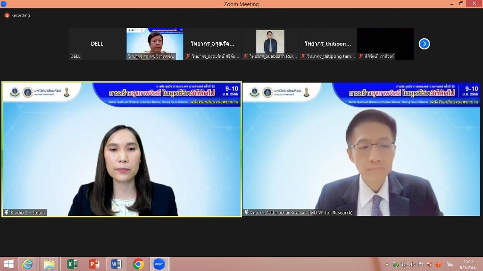Click the Pattarachai Kiratisin speaker video
Screen dimensions: 483x271
pos(361,149)
